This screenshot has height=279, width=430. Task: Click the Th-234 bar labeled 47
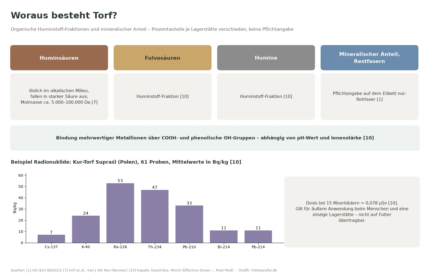point(155,216)
